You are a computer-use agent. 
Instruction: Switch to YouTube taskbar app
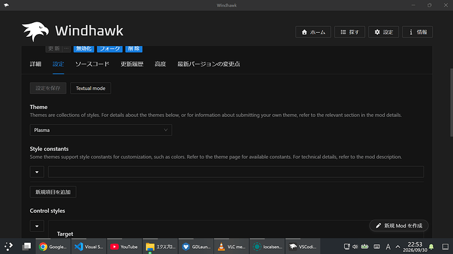click(x=124, y=247)
